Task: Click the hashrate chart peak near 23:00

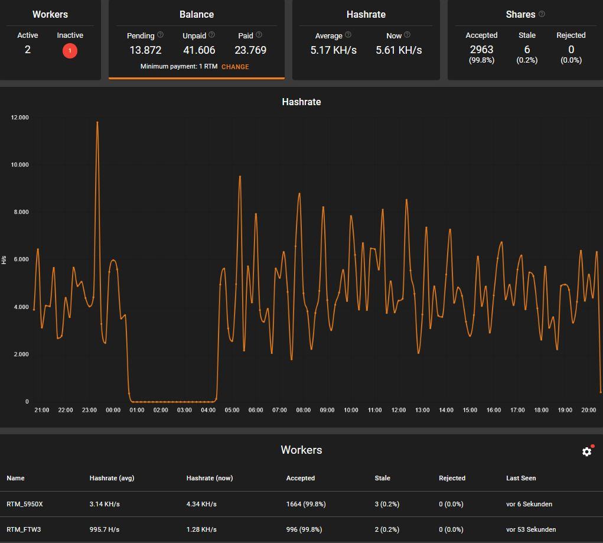Action: coord(97,122)
